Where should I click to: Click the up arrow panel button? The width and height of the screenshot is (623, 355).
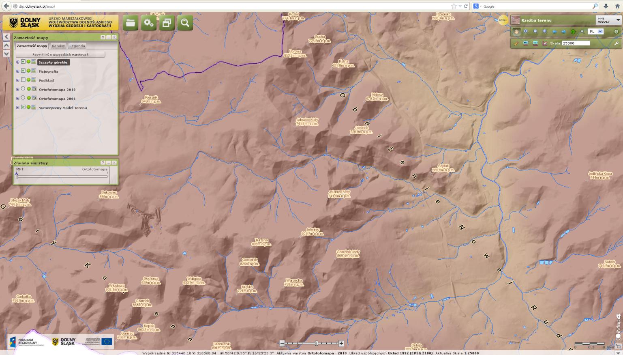coord(6,45)
